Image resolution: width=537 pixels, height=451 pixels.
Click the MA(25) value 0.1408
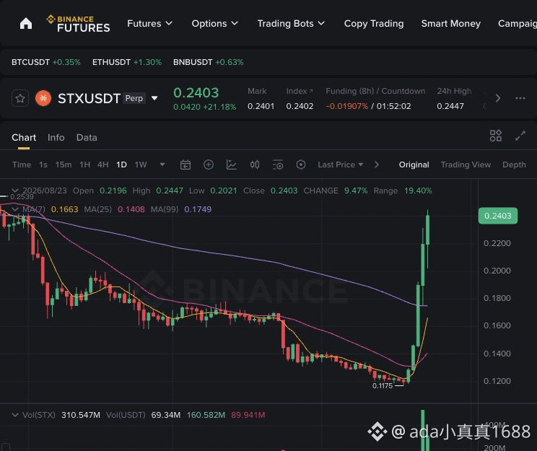[x=131, y=209]
